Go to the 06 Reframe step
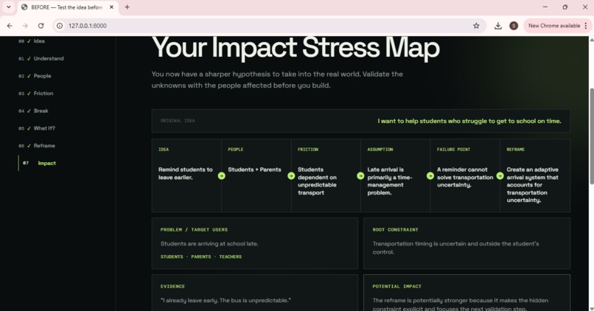The image size is (594, 311). pos(37,145)
